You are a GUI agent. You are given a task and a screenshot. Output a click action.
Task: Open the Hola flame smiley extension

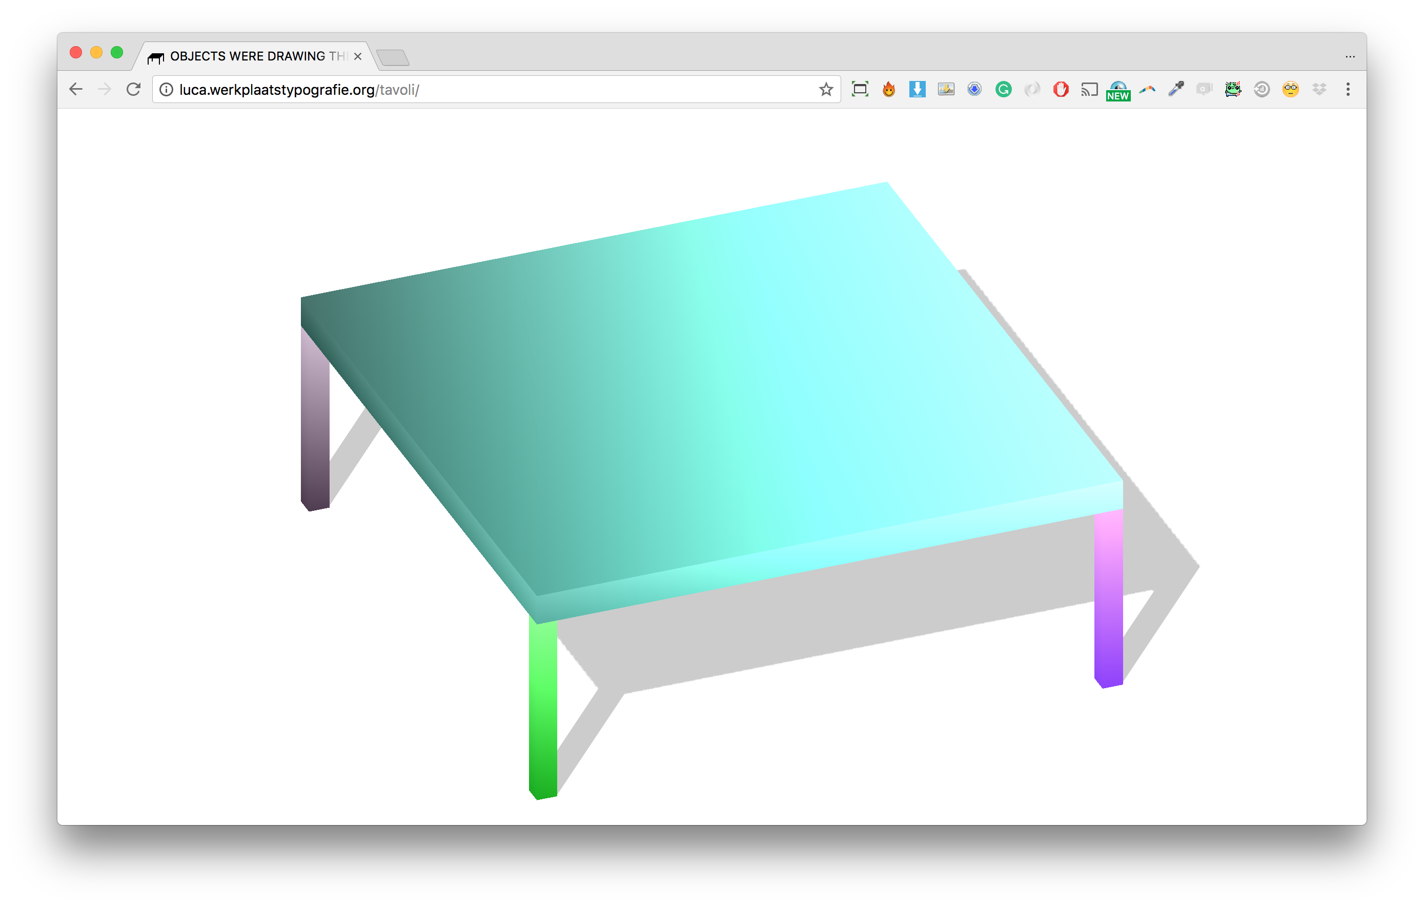point(888,89)
